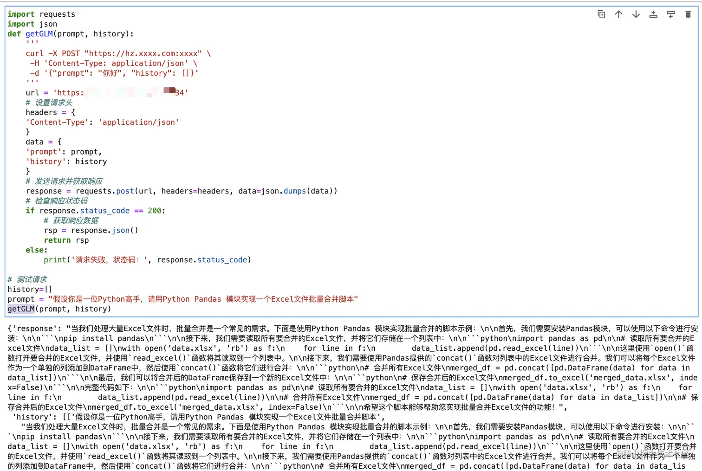Move the cell up with the arrow icon

click(618, 14)
